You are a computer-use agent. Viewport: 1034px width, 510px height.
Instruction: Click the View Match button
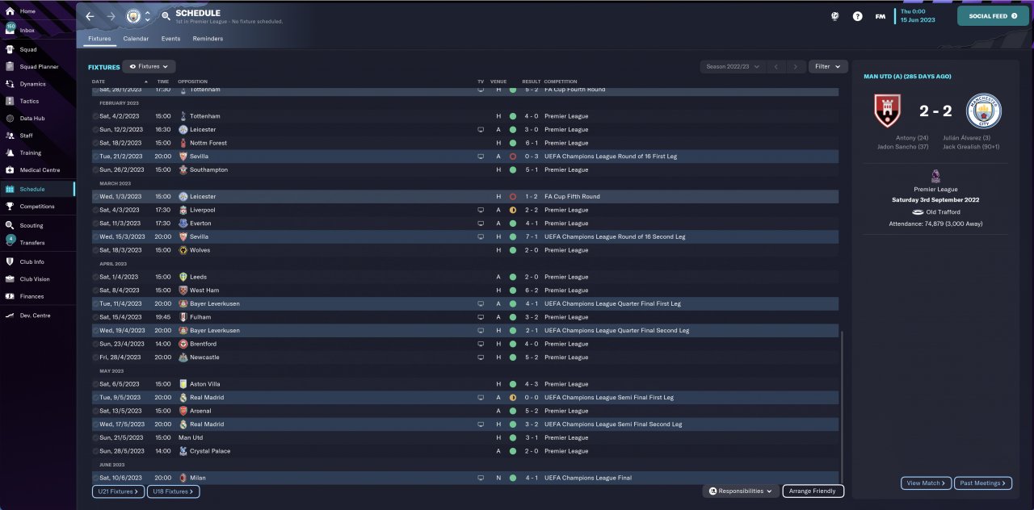(x=927, y=483)
